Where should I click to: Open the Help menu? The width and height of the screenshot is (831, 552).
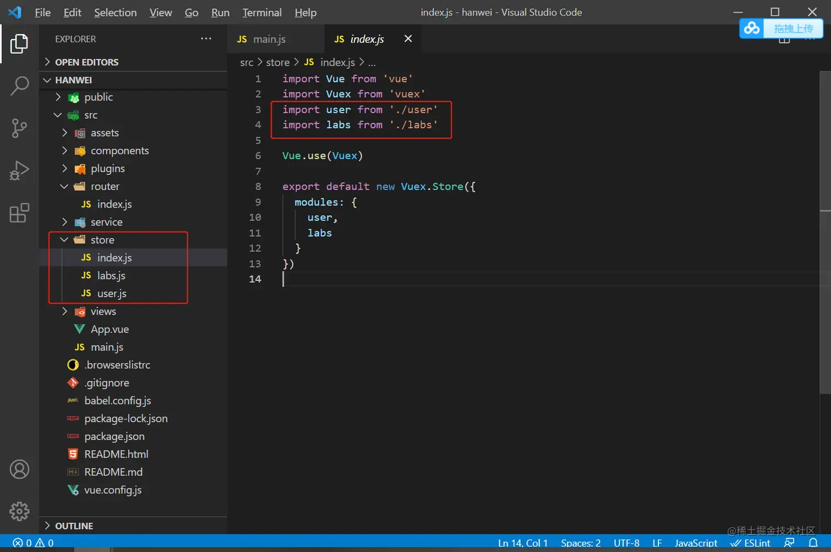[x=306, y=12]
